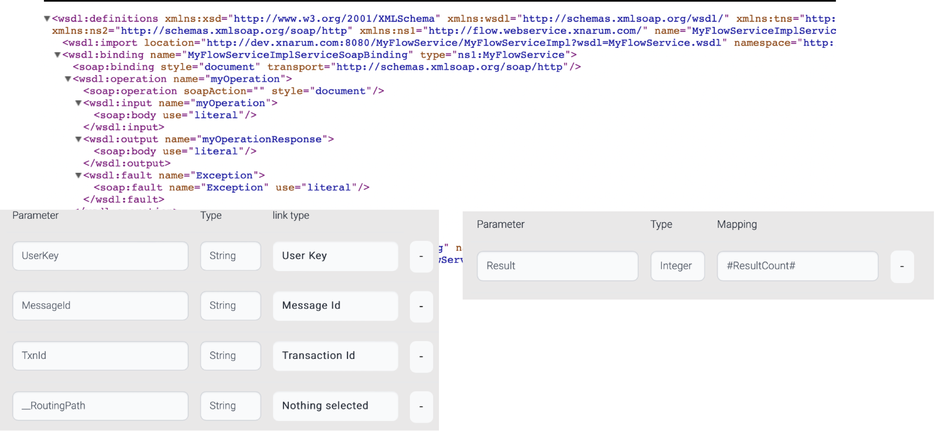Open the Transaction Id link type dropdown
The image size is (936, 431).
pos(335,356)
